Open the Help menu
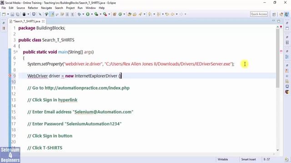 [101, 8]
